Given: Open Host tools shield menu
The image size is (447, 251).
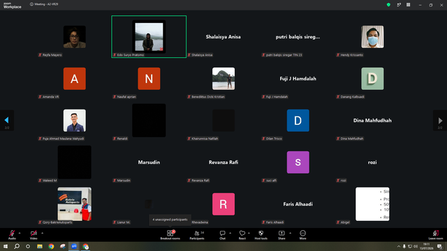Looking at the screenshot, I should click(x=261, y=235).
